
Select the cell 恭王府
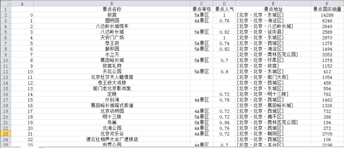(x=112, y=43)
